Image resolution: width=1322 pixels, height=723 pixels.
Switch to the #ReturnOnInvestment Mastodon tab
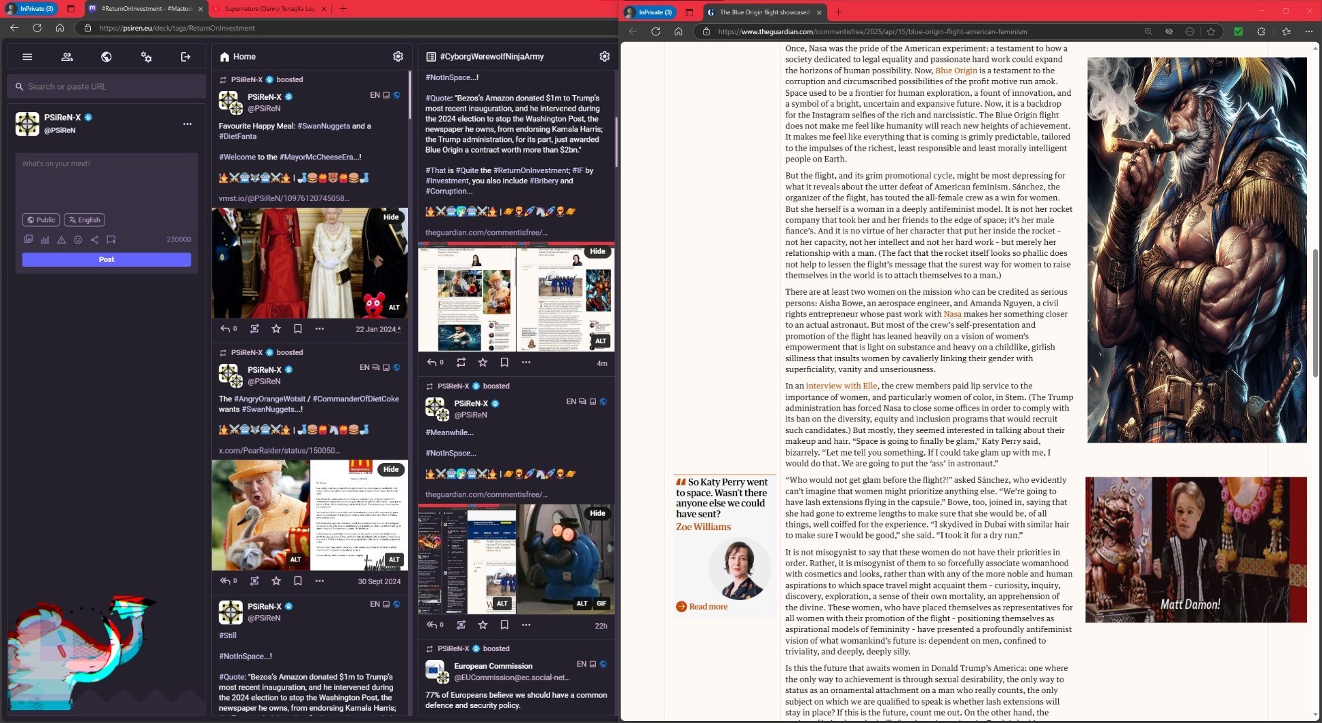pos(146,9)
